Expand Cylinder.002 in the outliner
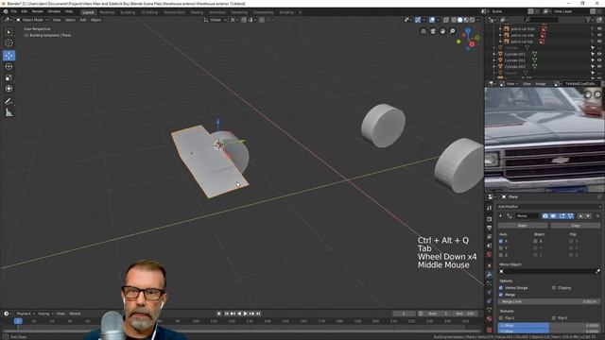The width and height of the screenshot is (605, 340). [494, 60]
